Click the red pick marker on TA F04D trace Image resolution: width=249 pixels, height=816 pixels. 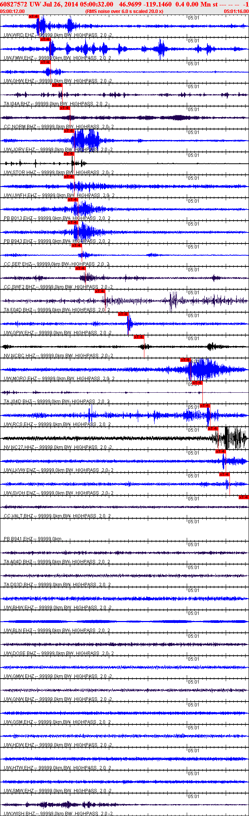pyautogui.click(x=100, y=291)
